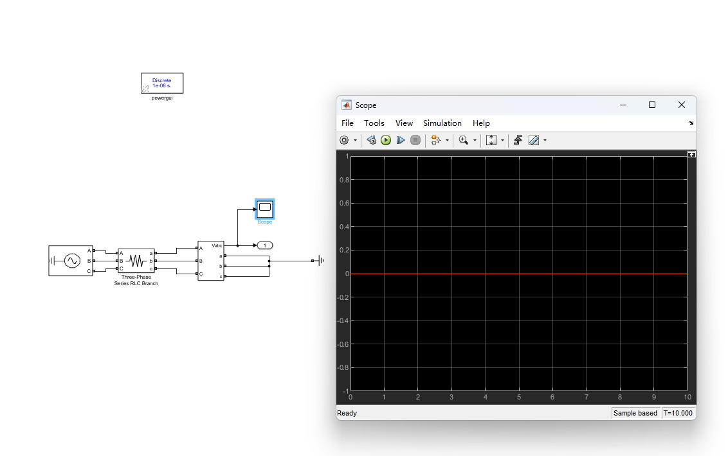Open the File menu
This screenshot has height=456, width=728.
point(347,123)
